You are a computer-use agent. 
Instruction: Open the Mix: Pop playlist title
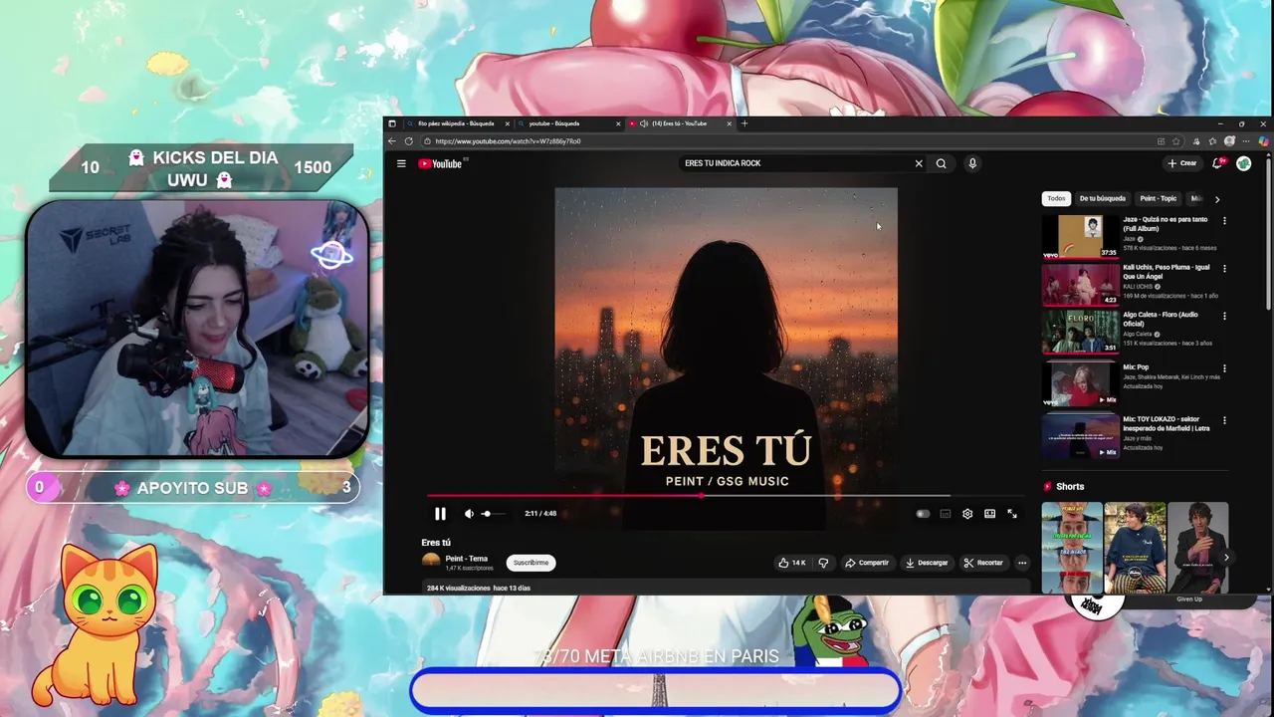[1136, 367]
